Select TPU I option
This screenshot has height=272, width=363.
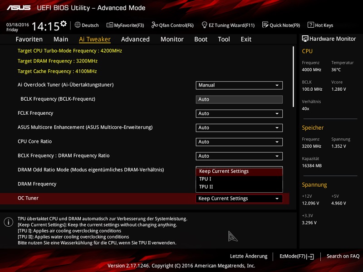tap(239, 179)
